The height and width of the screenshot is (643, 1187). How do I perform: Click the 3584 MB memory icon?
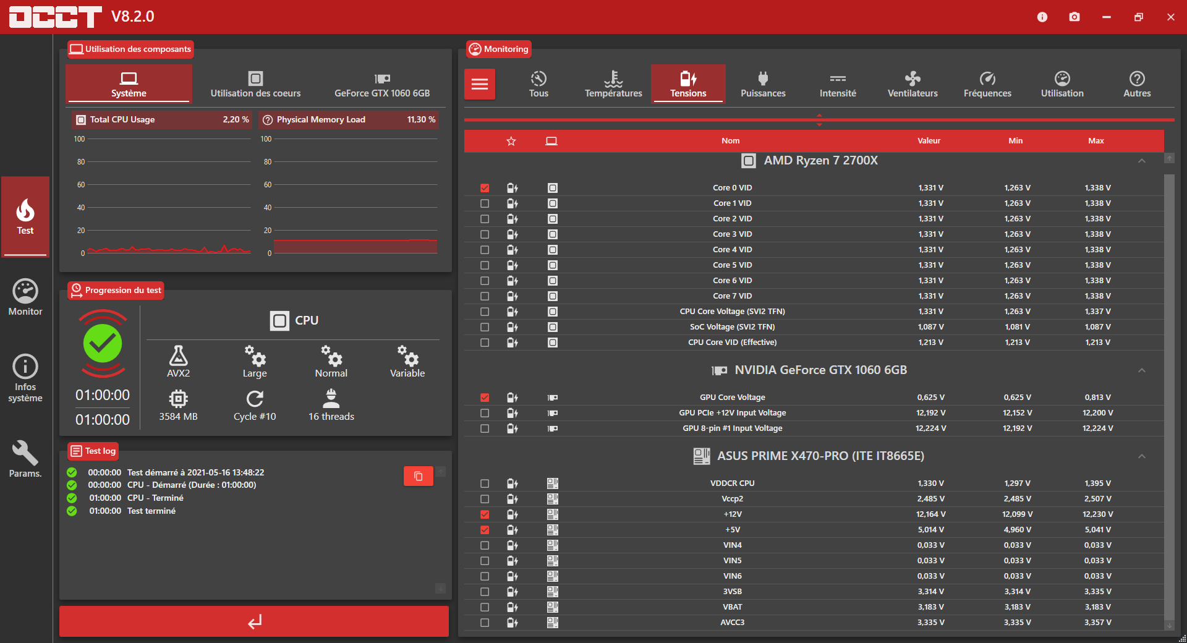178,399
